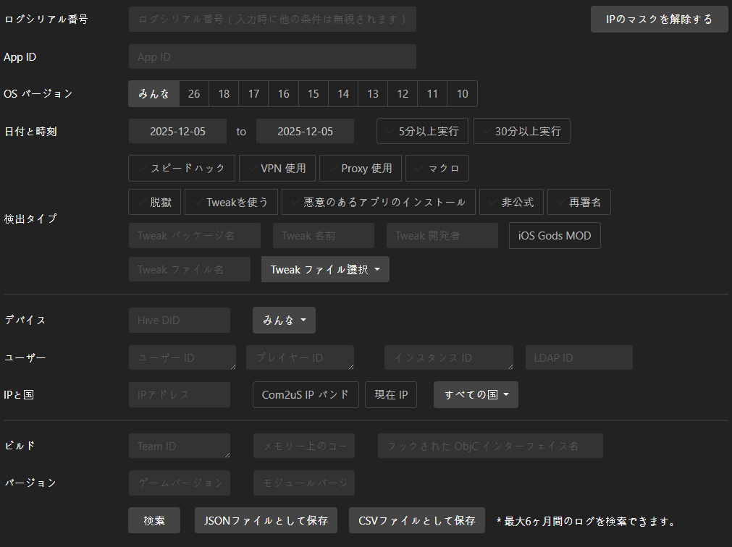Image resolution: width=732 pixels, height=547 pixels.
Task: Focus the ログシリアル番号 input field
Action: [x=272, y=20]
